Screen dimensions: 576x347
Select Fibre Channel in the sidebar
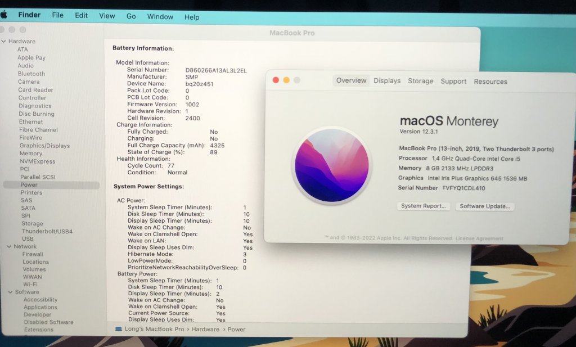38,129
